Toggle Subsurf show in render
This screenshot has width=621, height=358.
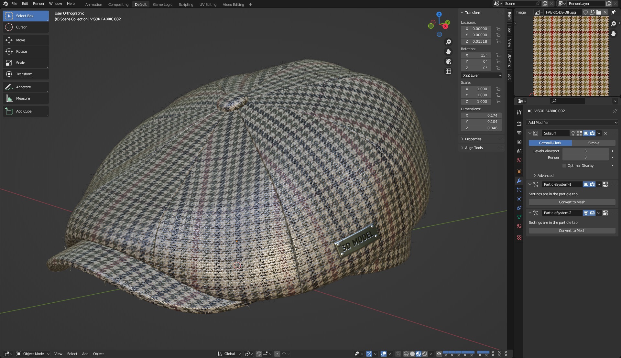coord(592,133)
